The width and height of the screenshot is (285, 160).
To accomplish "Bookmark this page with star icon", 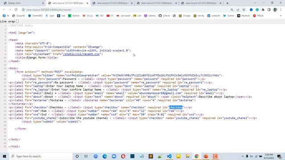I will [244, 10].
